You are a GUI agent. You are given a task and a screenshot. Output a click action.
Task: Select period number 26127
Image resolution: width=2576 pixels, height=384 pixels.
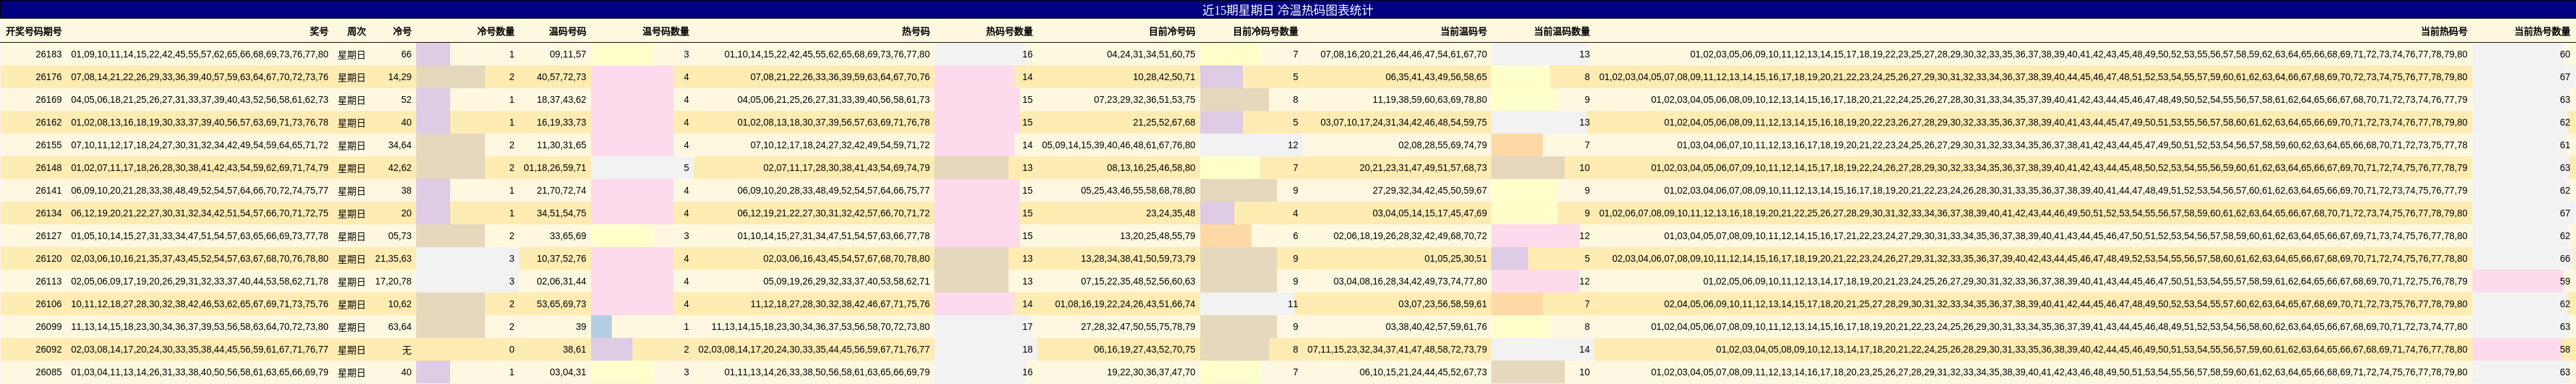click(48, 236)
